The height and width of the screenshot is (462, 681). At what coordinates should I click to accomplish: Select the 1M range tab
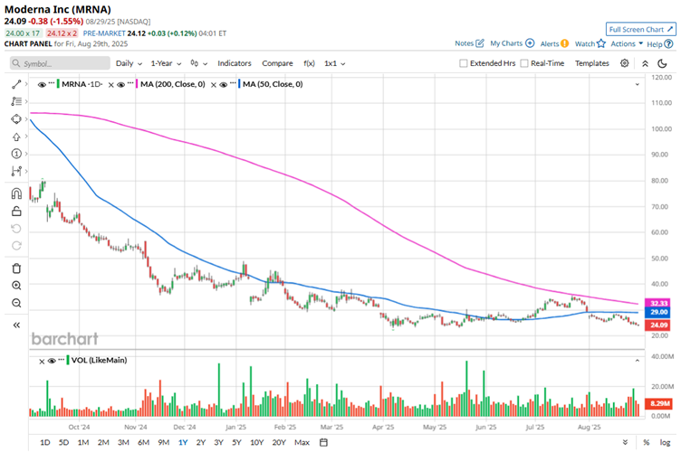pyautogui.click(x=83, y=442)
